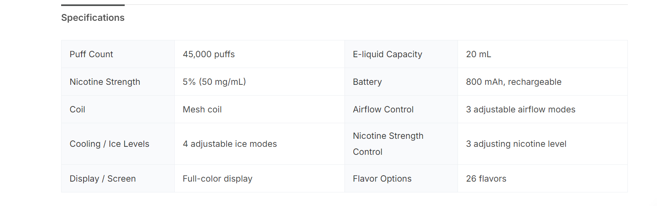Click the Airflow Control label
This screenshot has width=657, height=206.
383,110
